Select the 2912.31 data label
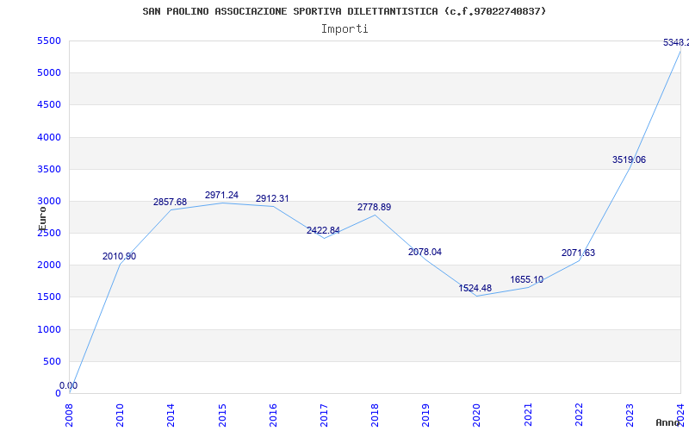 (x=272, y=199)
